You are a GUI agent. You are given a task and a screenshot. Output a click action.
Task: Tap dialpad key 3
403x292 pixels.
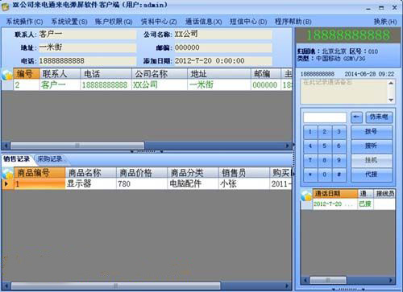tap(339, 132)
